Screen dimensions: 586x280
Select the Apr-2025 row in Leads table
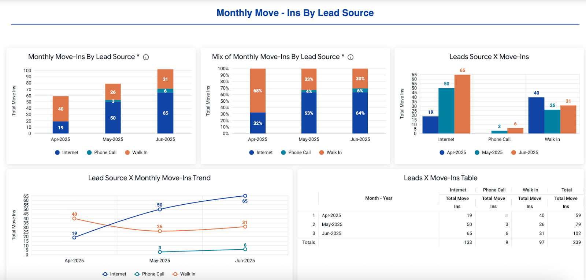click(331, 215)
